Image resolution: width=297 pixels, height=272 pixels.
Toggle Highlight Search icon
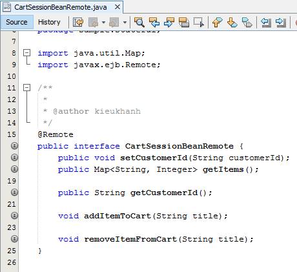(184, 22)
